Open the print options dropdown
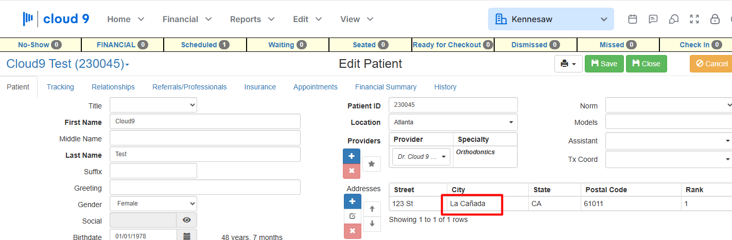The image size is (732, 240). tap(569, 64)
